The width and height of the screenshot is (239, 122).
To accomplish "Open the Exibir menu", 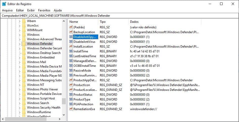I will [x=31, y=10].
